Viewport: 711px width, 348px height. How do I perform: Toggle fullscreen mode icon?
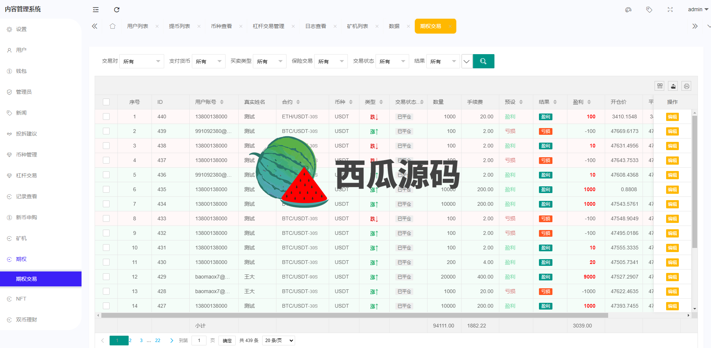[670, 10]
